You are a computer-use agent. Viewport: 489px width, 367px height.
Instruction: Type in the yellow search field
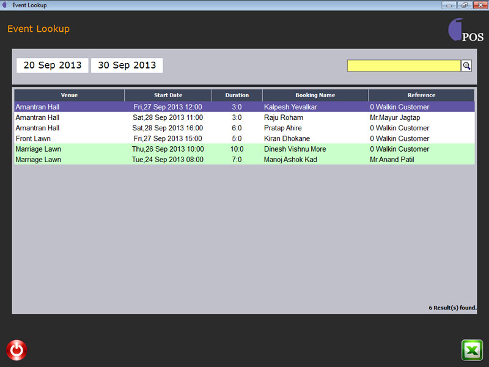click(403, 65)
